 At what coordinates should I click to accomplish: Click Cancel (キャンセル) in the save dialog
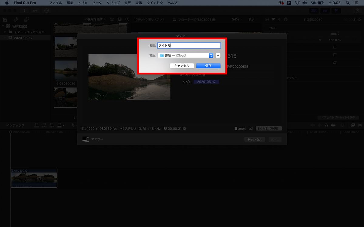click(182, 66)
